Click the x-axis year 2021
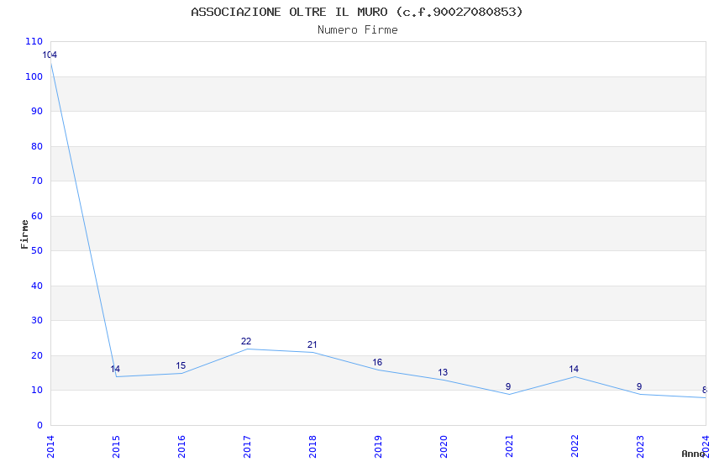Image resolution: width=714 pixels, height=462 pixels. 510,447
